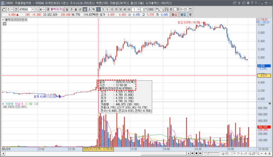Screen dimensions: 273x157
Task: Open the calendar date picker icon
Action: [x=190, y=10]
